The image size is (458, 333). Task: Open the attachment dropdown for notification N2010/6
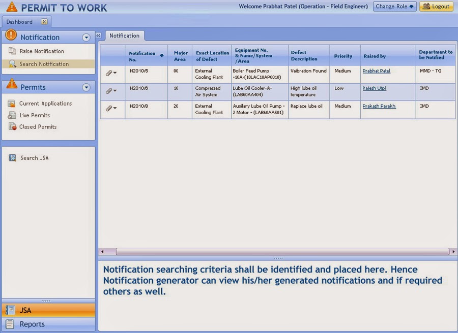pos(115,91)
